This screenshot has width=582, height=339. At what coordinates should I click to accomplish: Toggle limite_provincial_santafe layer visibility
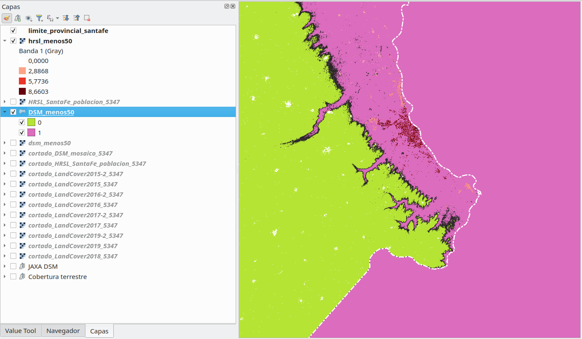point(13,31)
